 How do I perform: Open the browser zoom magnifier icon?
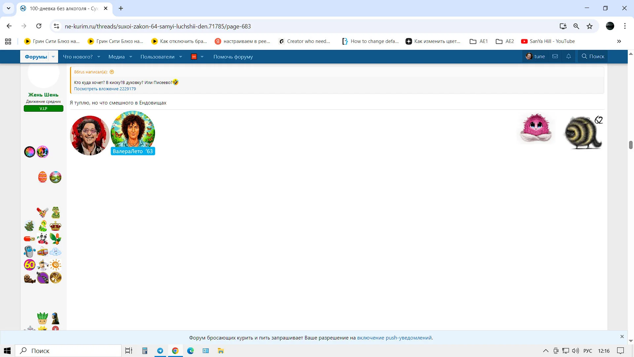[576, 26]
